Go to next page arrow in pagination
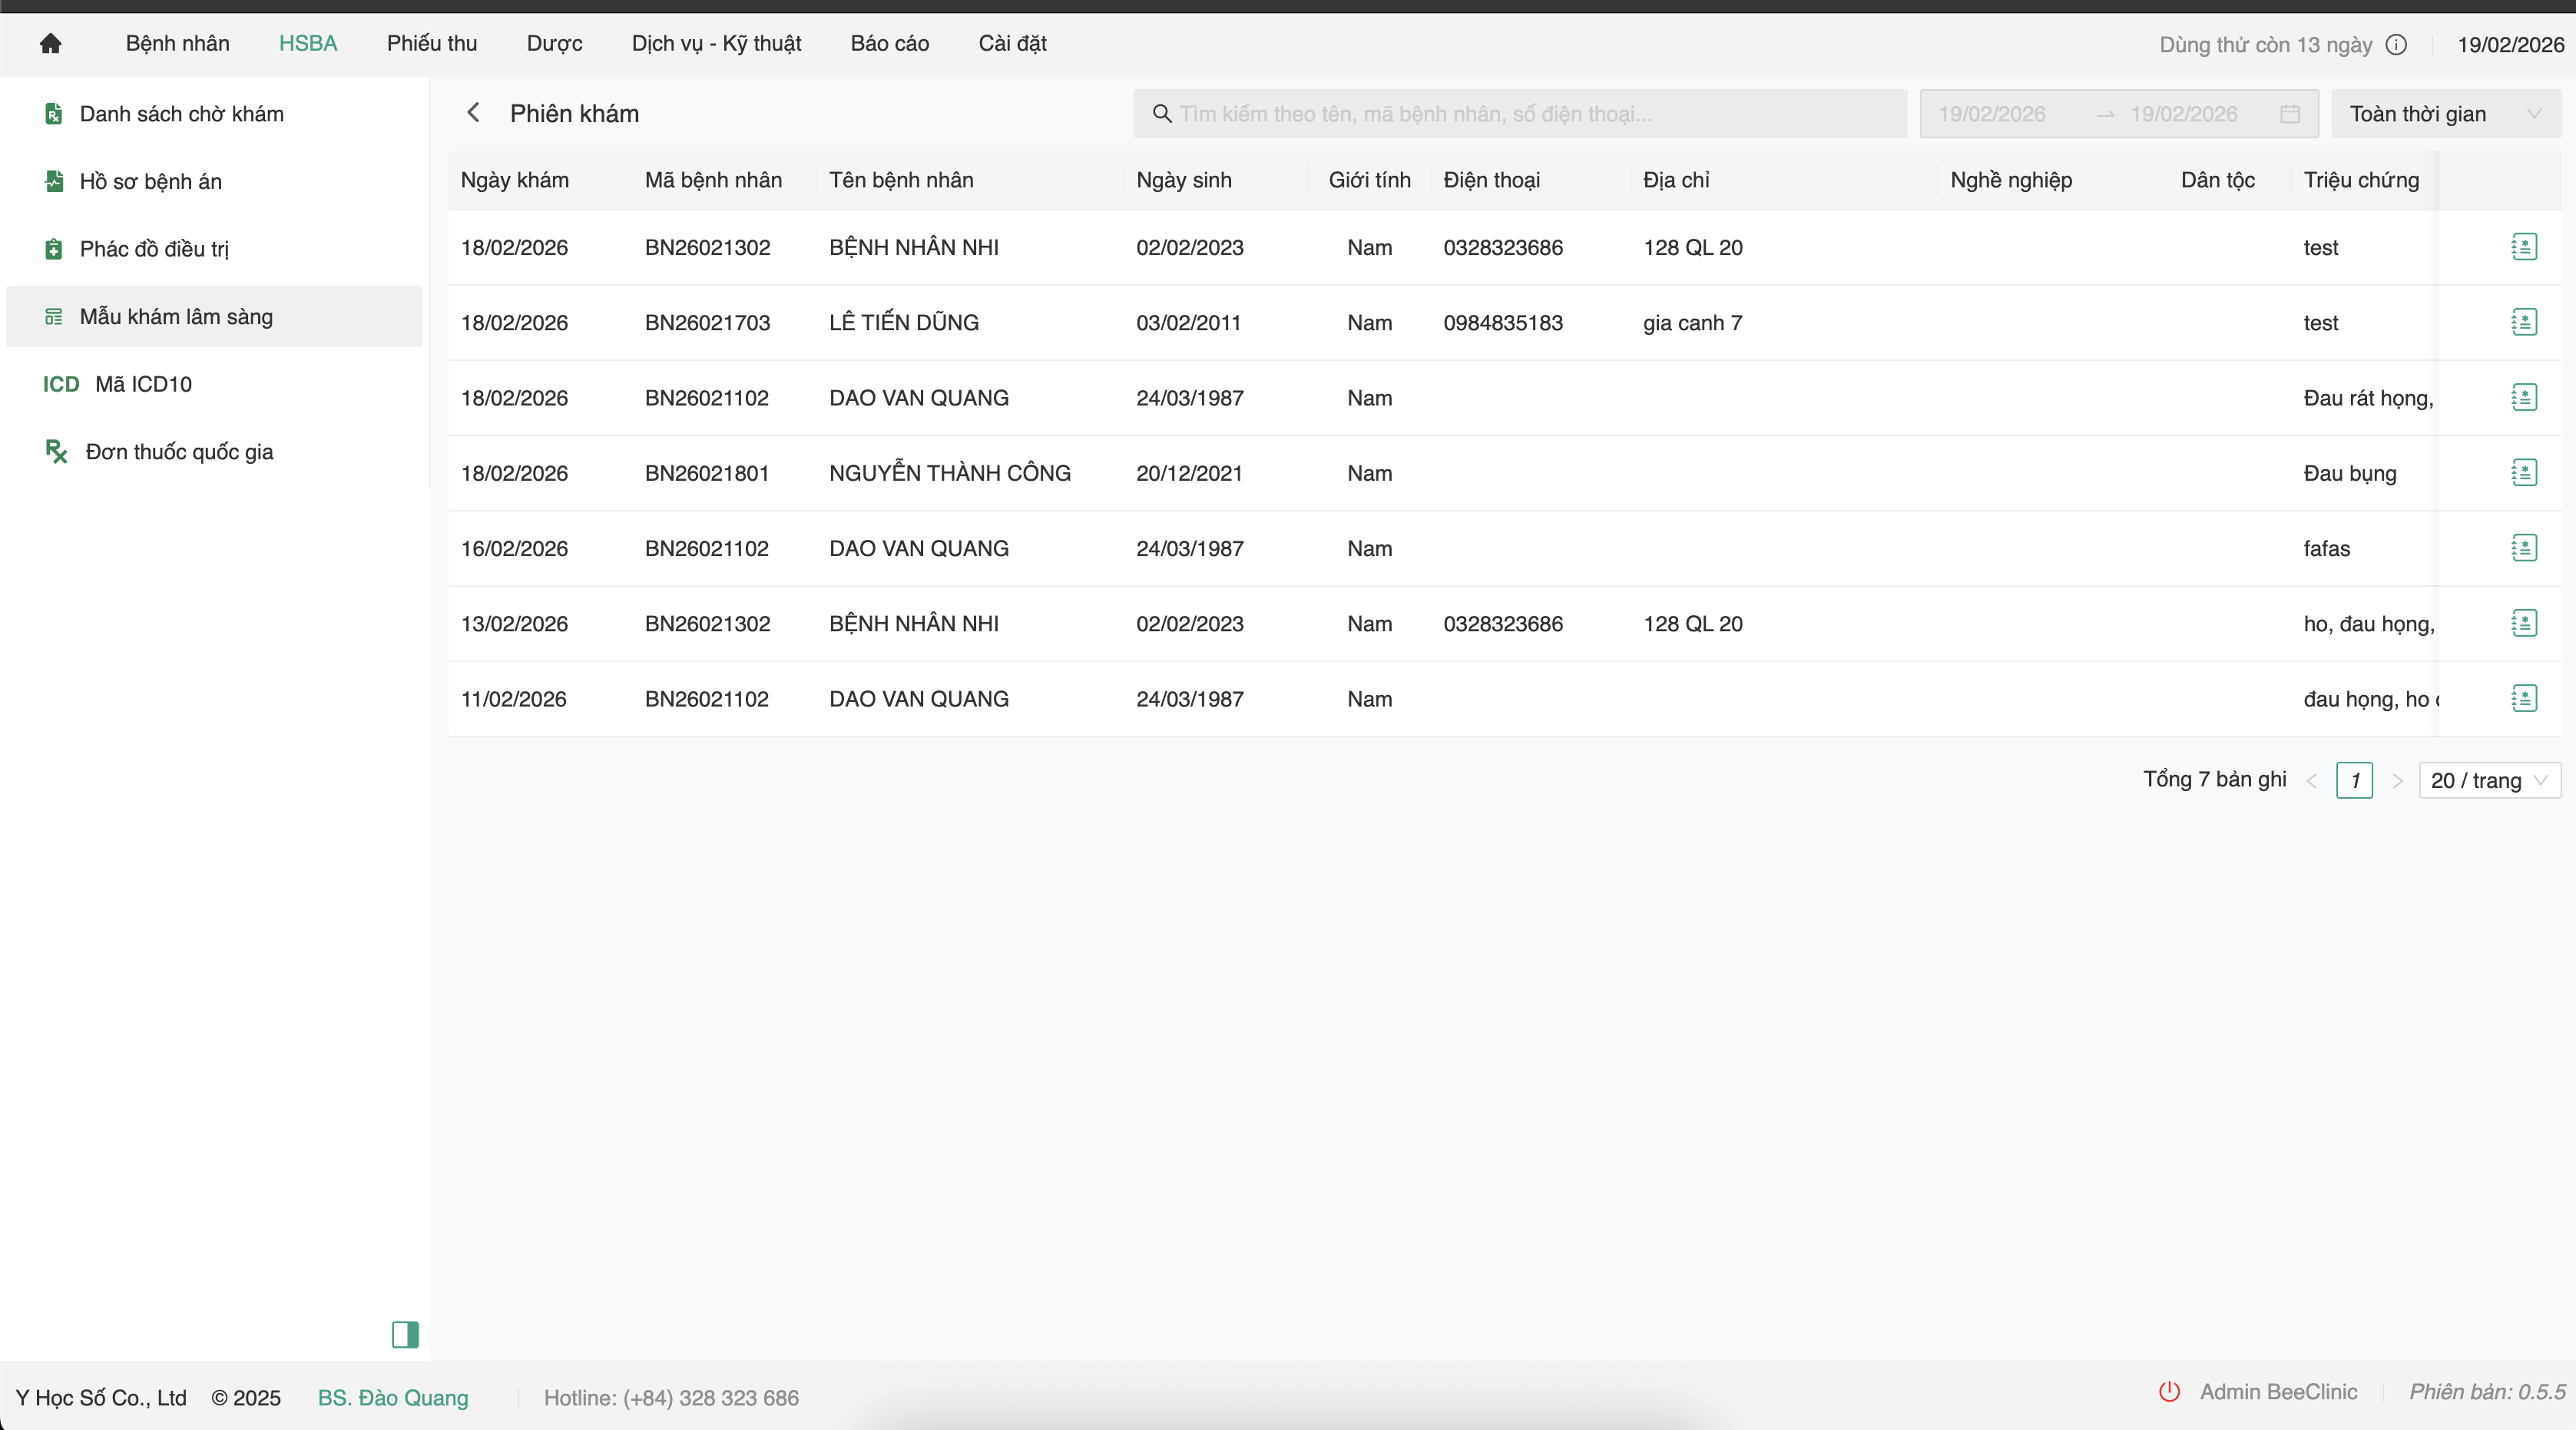This screenshot has width=2576, height=1430. 2397,781
